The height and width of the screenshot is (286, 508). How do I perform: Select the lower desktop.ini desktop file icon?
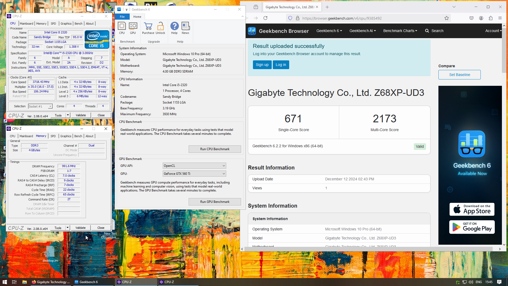(x=50, y=254)
